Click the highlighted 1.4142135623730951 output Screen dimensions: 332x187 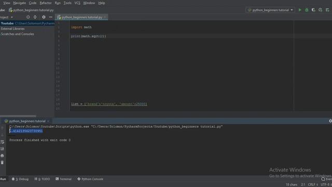26,131
